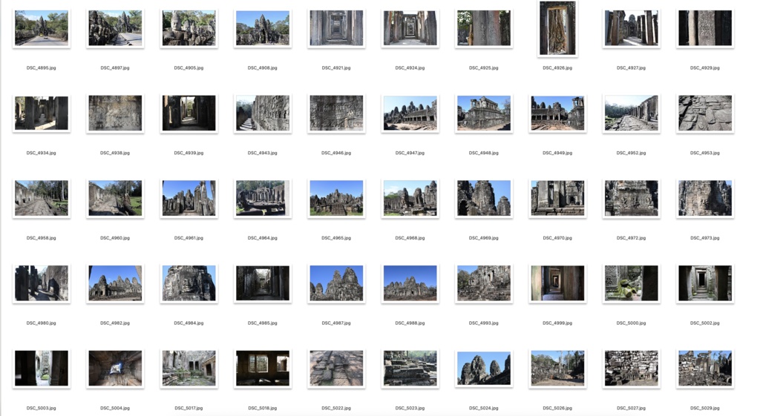Pick the DSC_4939.jpg image thumbnail
This screenshot has width=760, height=416.
point(189,113)
